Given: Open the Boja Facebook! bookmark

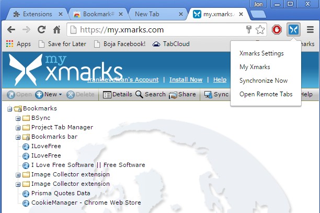Looking at the screenshot, I should [x=120, y=44].
